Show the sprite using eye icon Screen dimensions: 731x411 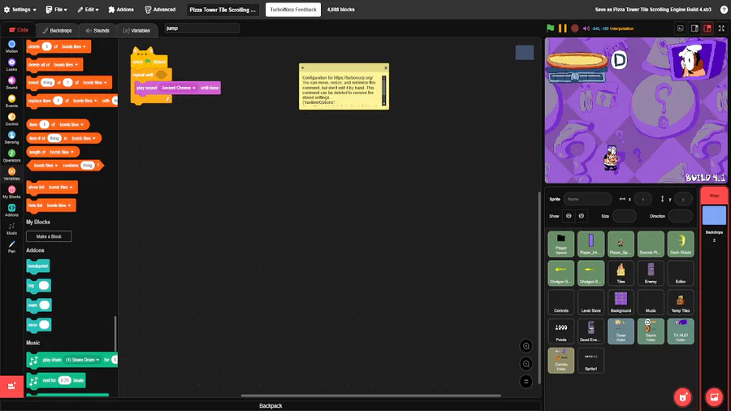[x=569, y=216]
